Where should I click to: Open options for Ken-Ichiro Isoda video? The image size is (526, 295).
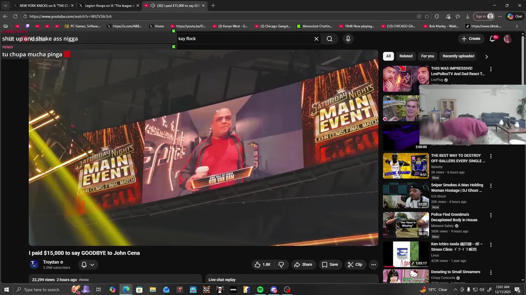click(x=491, y=245)
